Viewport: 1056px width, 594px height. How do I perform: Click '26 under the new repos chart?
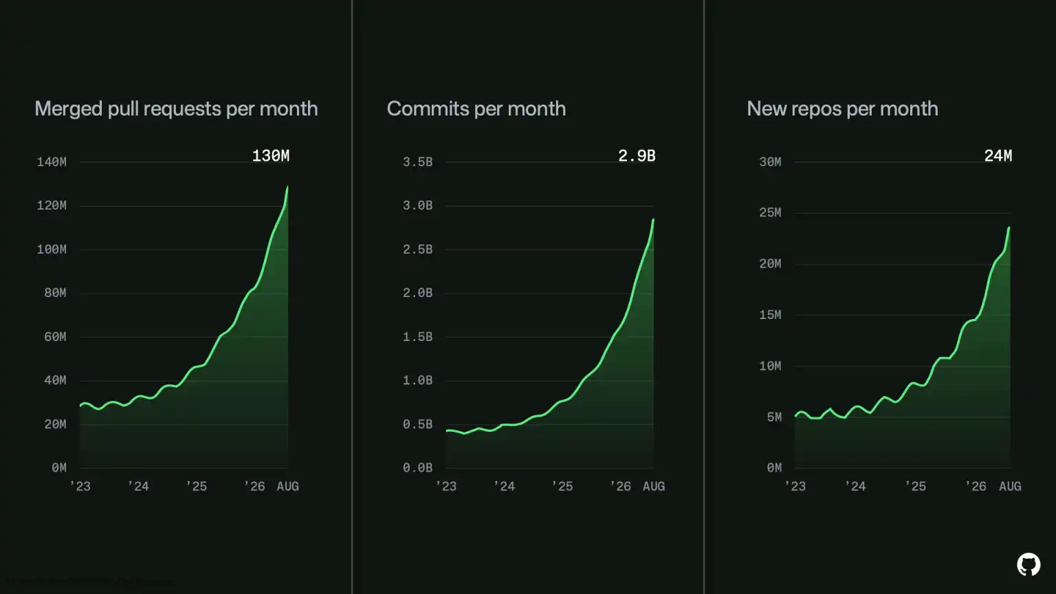click(976, 486)
